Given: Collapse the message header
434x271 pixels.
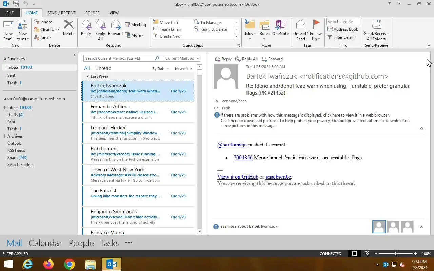Looking at the screenshot, I should 421,129.
